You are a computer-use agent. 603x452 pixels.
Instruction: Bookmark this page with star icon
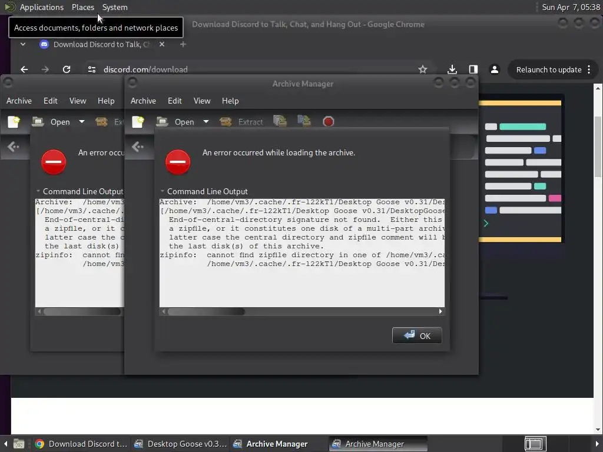423,69
